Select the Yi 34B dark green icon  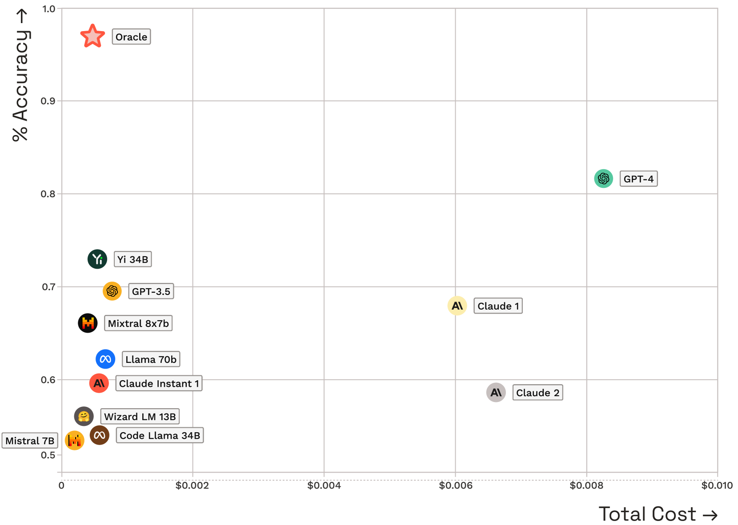(97, 259)
